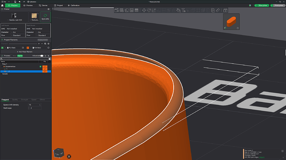Click the Sync info button
The width and height of the screenshot is (286, 160).
pyautogui.click(x=45, y=17)
